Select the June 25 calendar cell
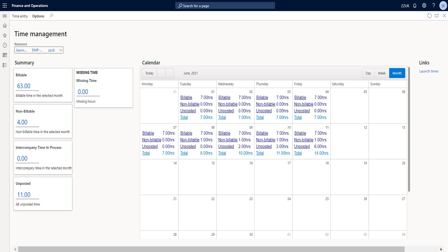448x252 pixels. [311, 213]
